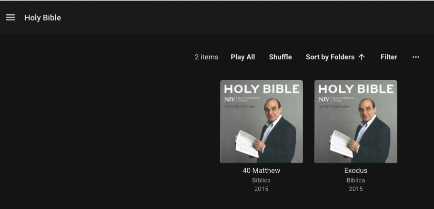Open the hamburger navigation menu
This screenshot has height=209, width=434.
coord(10,18)
